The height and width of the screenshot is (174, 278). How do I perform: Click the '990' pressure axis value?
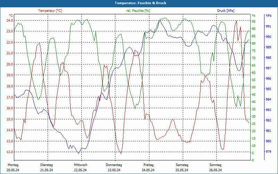click(x=269, y=37)
